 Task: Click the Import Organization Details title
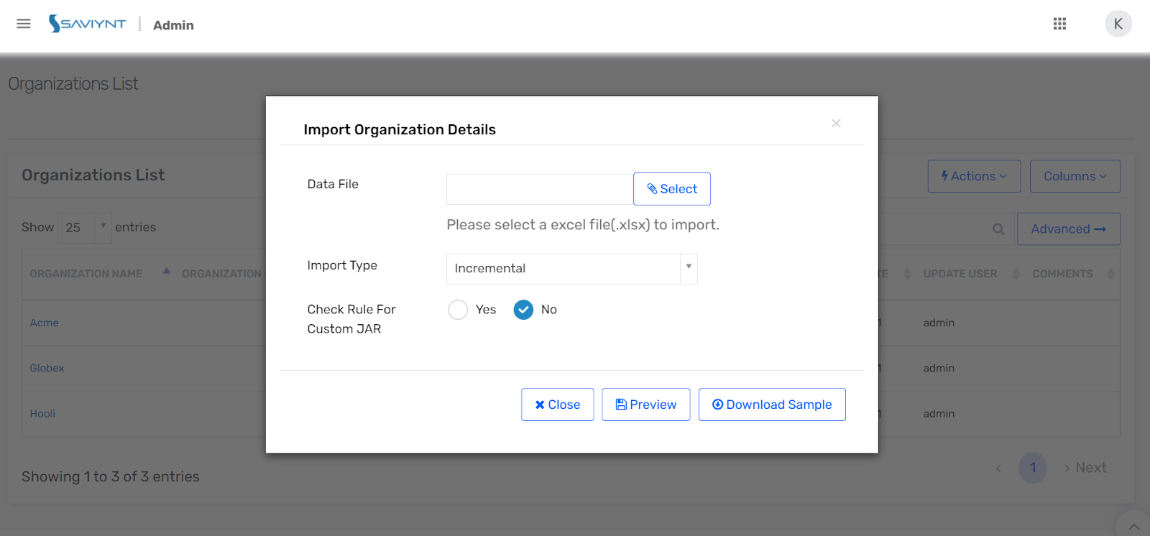tap(400, 129)
